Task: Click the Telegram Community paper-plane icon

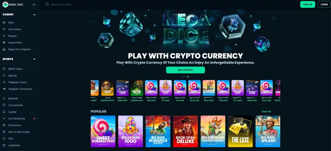Action: tap(4, 89)
